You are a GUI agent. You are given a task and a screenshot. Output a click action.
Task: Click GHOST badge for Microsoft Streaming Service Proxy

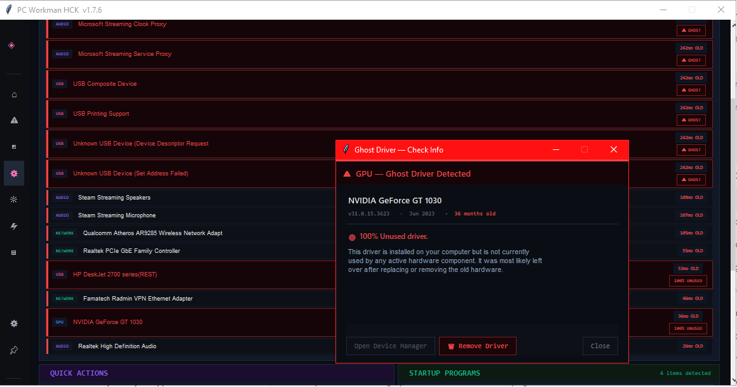[x=691, y=60]
